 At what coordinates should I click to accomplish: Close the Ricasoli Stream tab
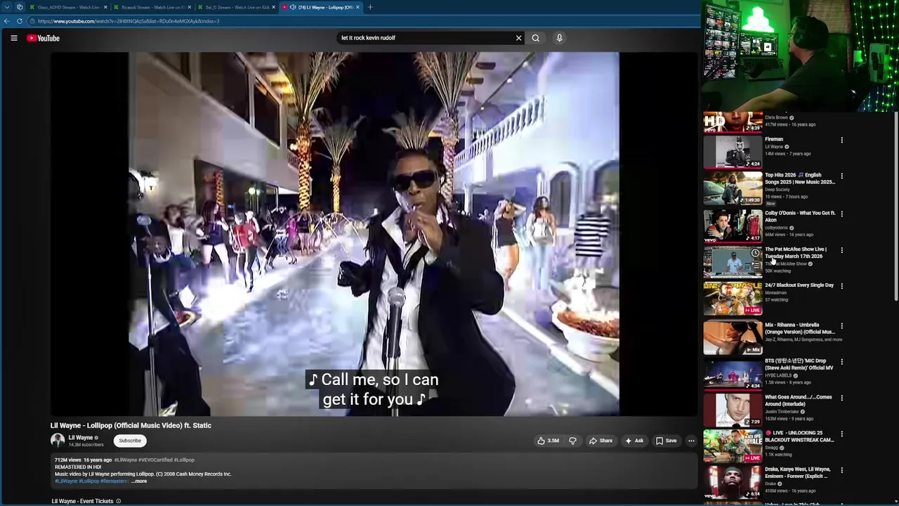[189, 7]
